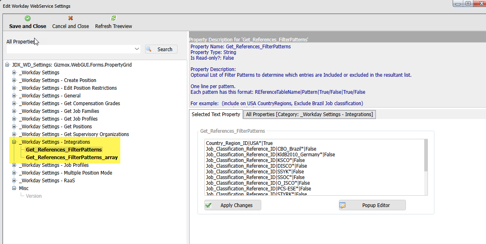This screenshot has width=486, height=244.
Task: Expand Workday Settings - Get Positions
Action: pos(14,127)
